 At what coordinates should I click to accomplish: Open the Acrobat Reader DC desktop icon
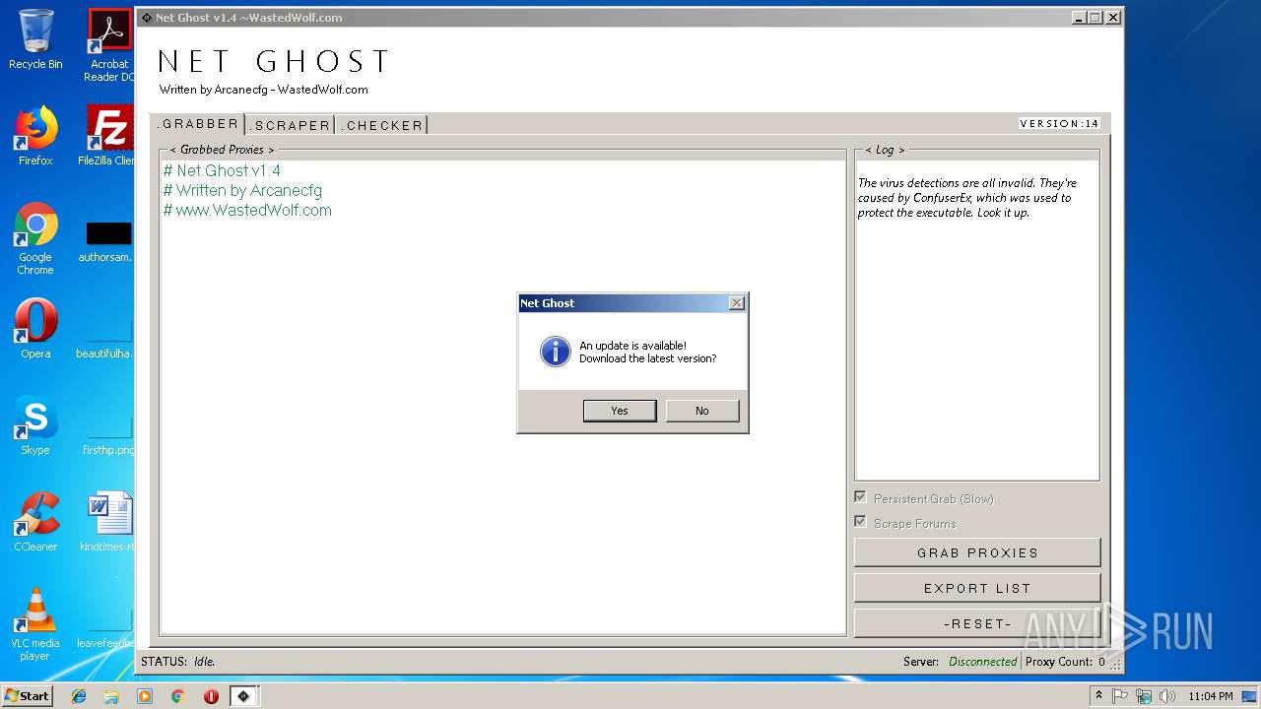[109, 45]
